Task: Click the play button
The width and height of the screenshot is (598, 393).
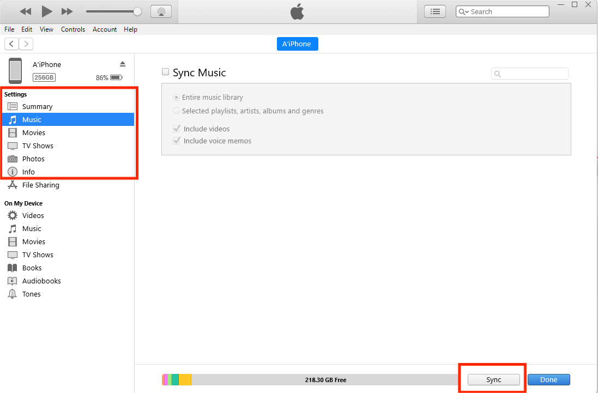Action: (46, 11)
